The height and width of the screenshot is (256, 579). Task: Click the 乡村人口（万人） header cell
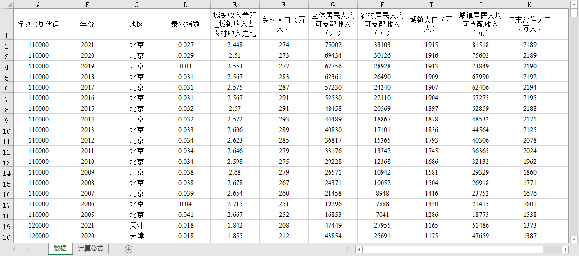pos(284,24)
